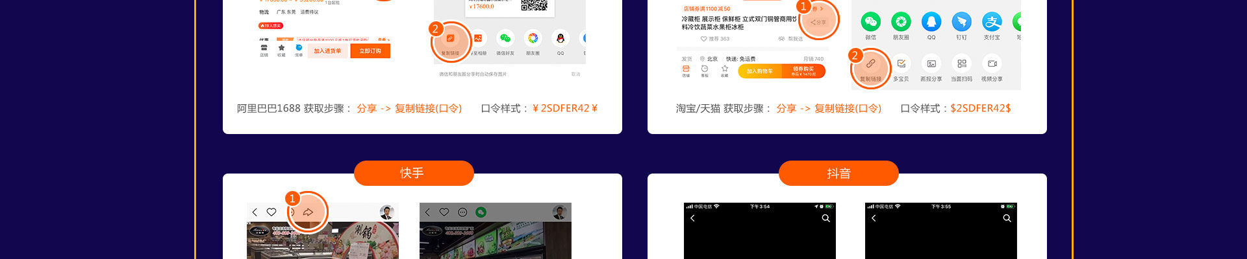This screenshot has width=1247, height=259.
Task: Click the 当面扫码 QR icon
Action: pos(961,63)
